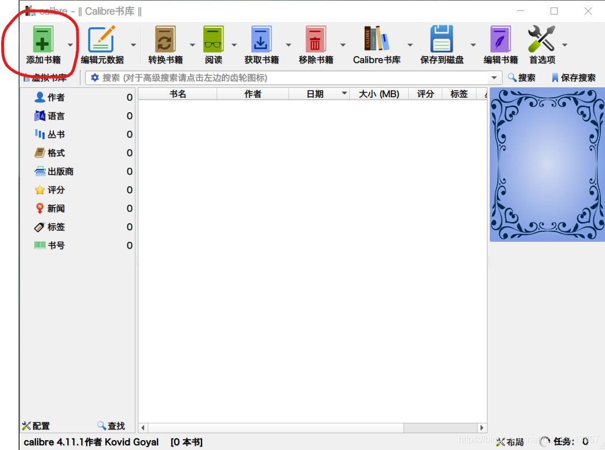Image resolution: width=605 pixels, height=450 pixels.
Task: Click the horizontal scrollbar thumb
Action: tap(276, 427)
